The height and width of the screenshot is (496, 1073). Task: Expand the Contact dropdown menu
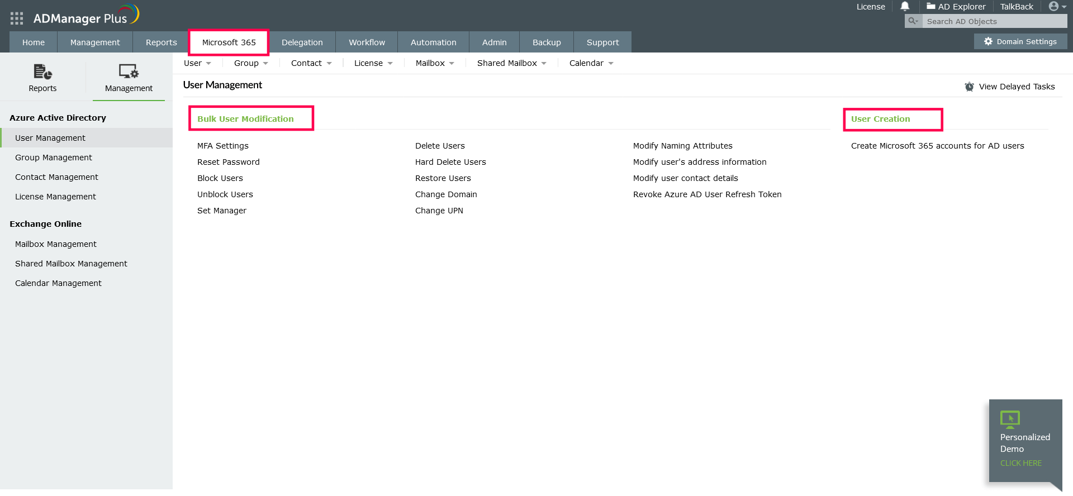pos(311,63)
